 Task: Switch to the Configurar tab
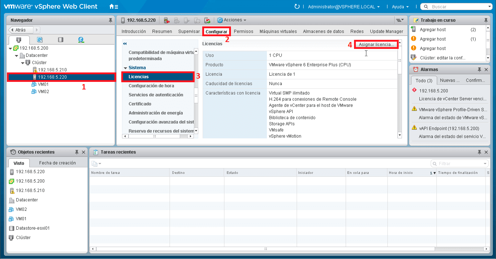216,31
